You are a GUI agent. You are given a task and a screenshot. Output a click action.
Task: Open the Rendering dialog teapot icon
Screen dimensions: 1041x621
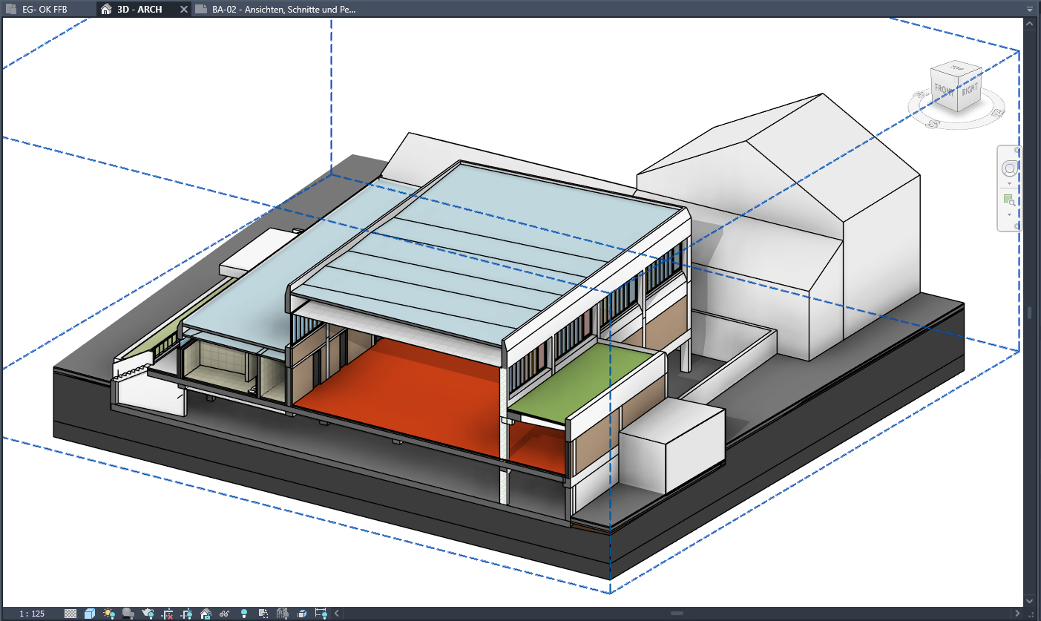(x=148, y=614)
